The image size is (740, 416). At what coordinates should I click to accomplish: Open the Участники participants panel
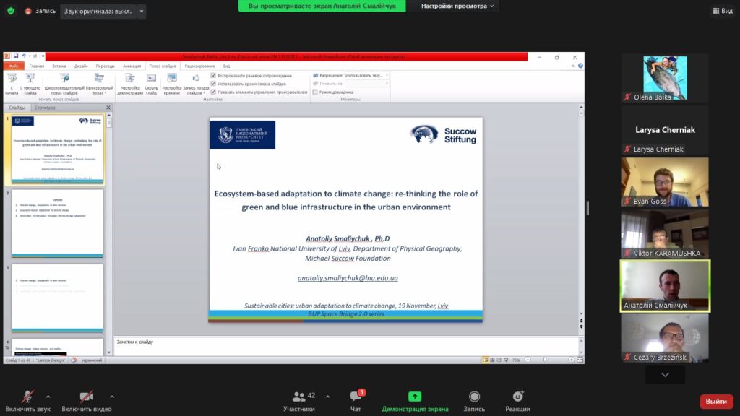coord(299,401)
